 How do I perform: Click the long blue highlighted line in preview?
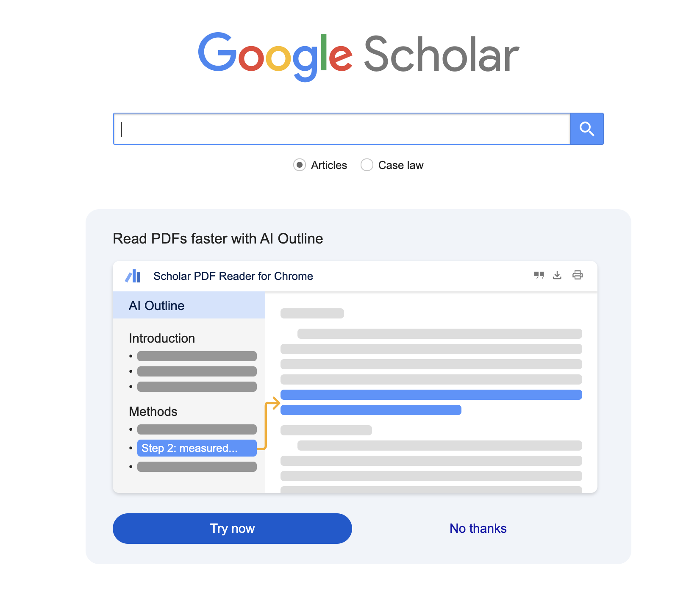[x=431, y=395]
